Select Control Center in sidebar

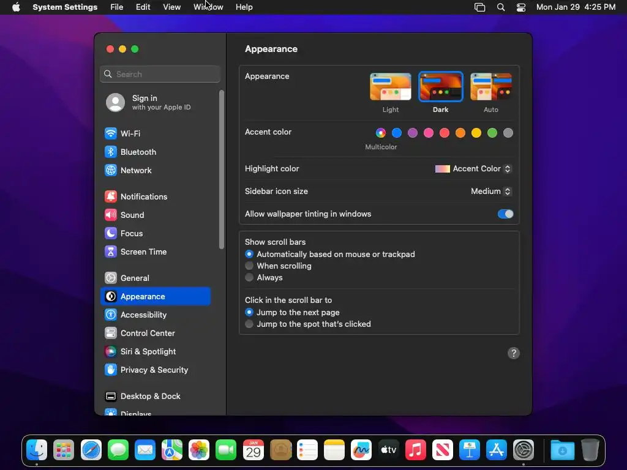[155, 334]
